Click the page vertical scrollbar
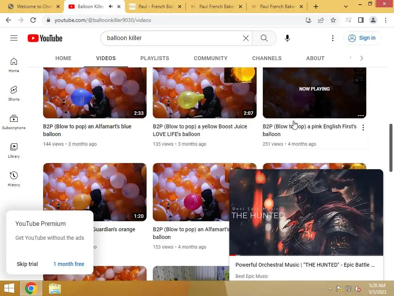 391,148
